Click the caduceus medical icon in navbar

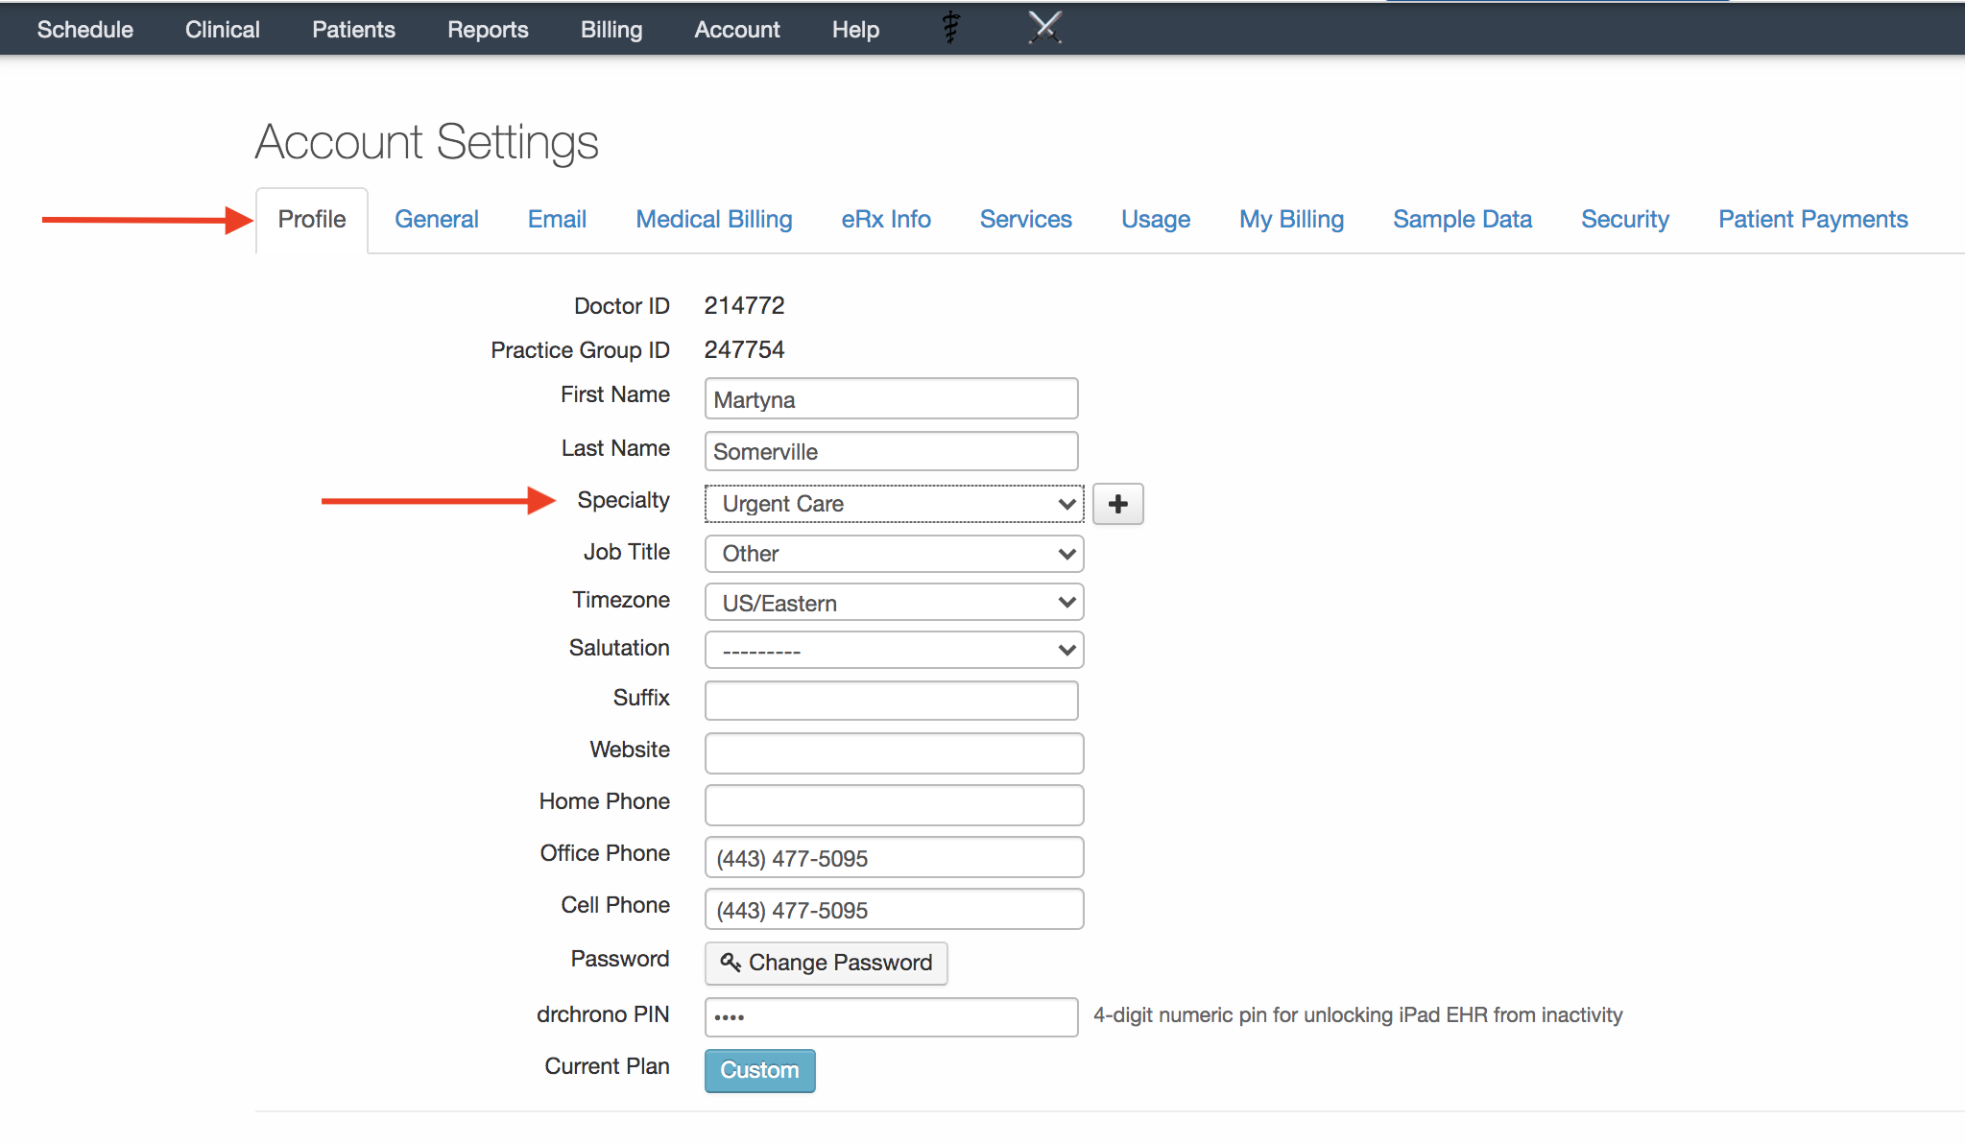pos(950,28)
